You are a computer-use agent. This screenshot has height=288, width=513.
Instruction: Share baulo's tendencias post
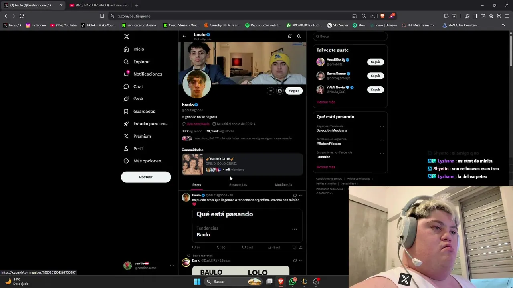[301, 248]
